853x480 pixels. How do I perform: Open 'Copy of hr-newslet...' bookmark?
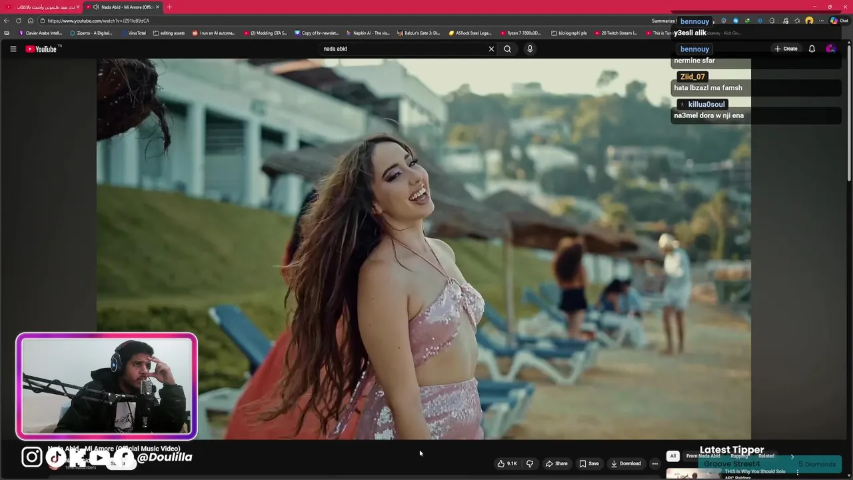click(x=317, y=33)
